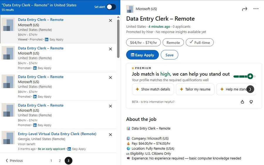Open Entry-Level Virtual Data Entry Clerk (Remote) listing
This screenshot has width=264, height=165.
(57, 134)
